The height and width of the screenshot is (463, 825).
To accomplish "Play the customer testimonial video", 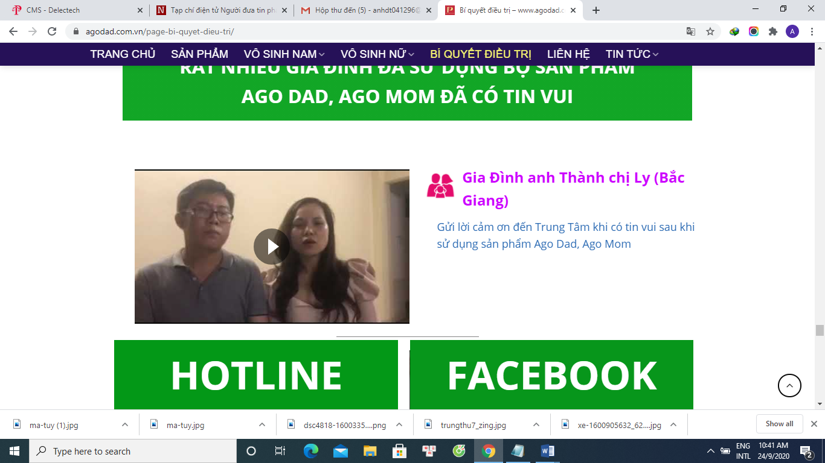I will [x=271, y=247].
